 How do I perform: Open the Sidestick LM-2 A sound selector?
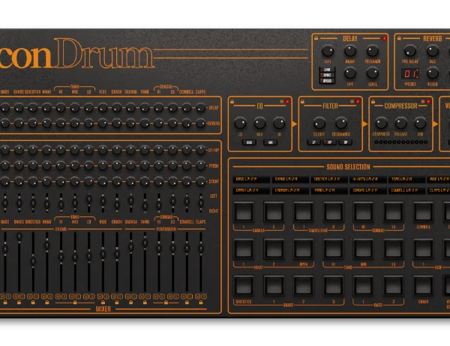pos(329,180)
